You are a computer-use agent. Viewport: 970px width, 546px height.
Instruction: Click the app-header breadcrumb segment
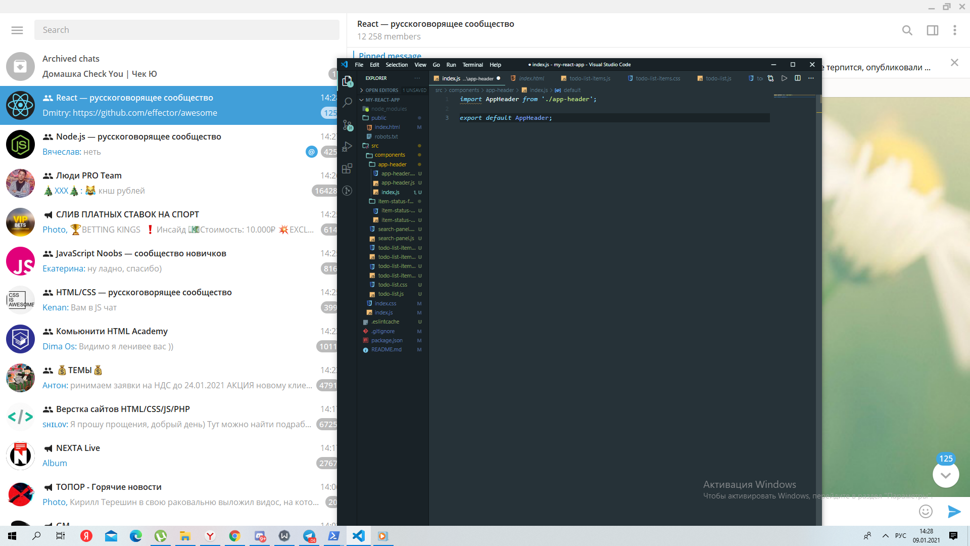pyautogui.click(x=500, y=90)
